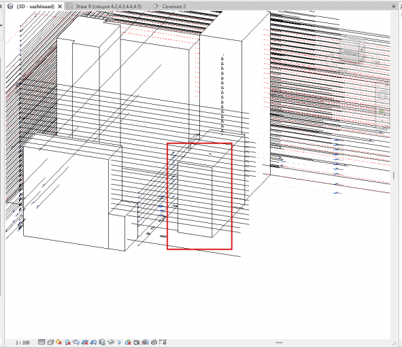This screenshot has height=348, width=402.
Task: Click the horizontal scrollbar handle at bottom
Action: pos(279,343)
